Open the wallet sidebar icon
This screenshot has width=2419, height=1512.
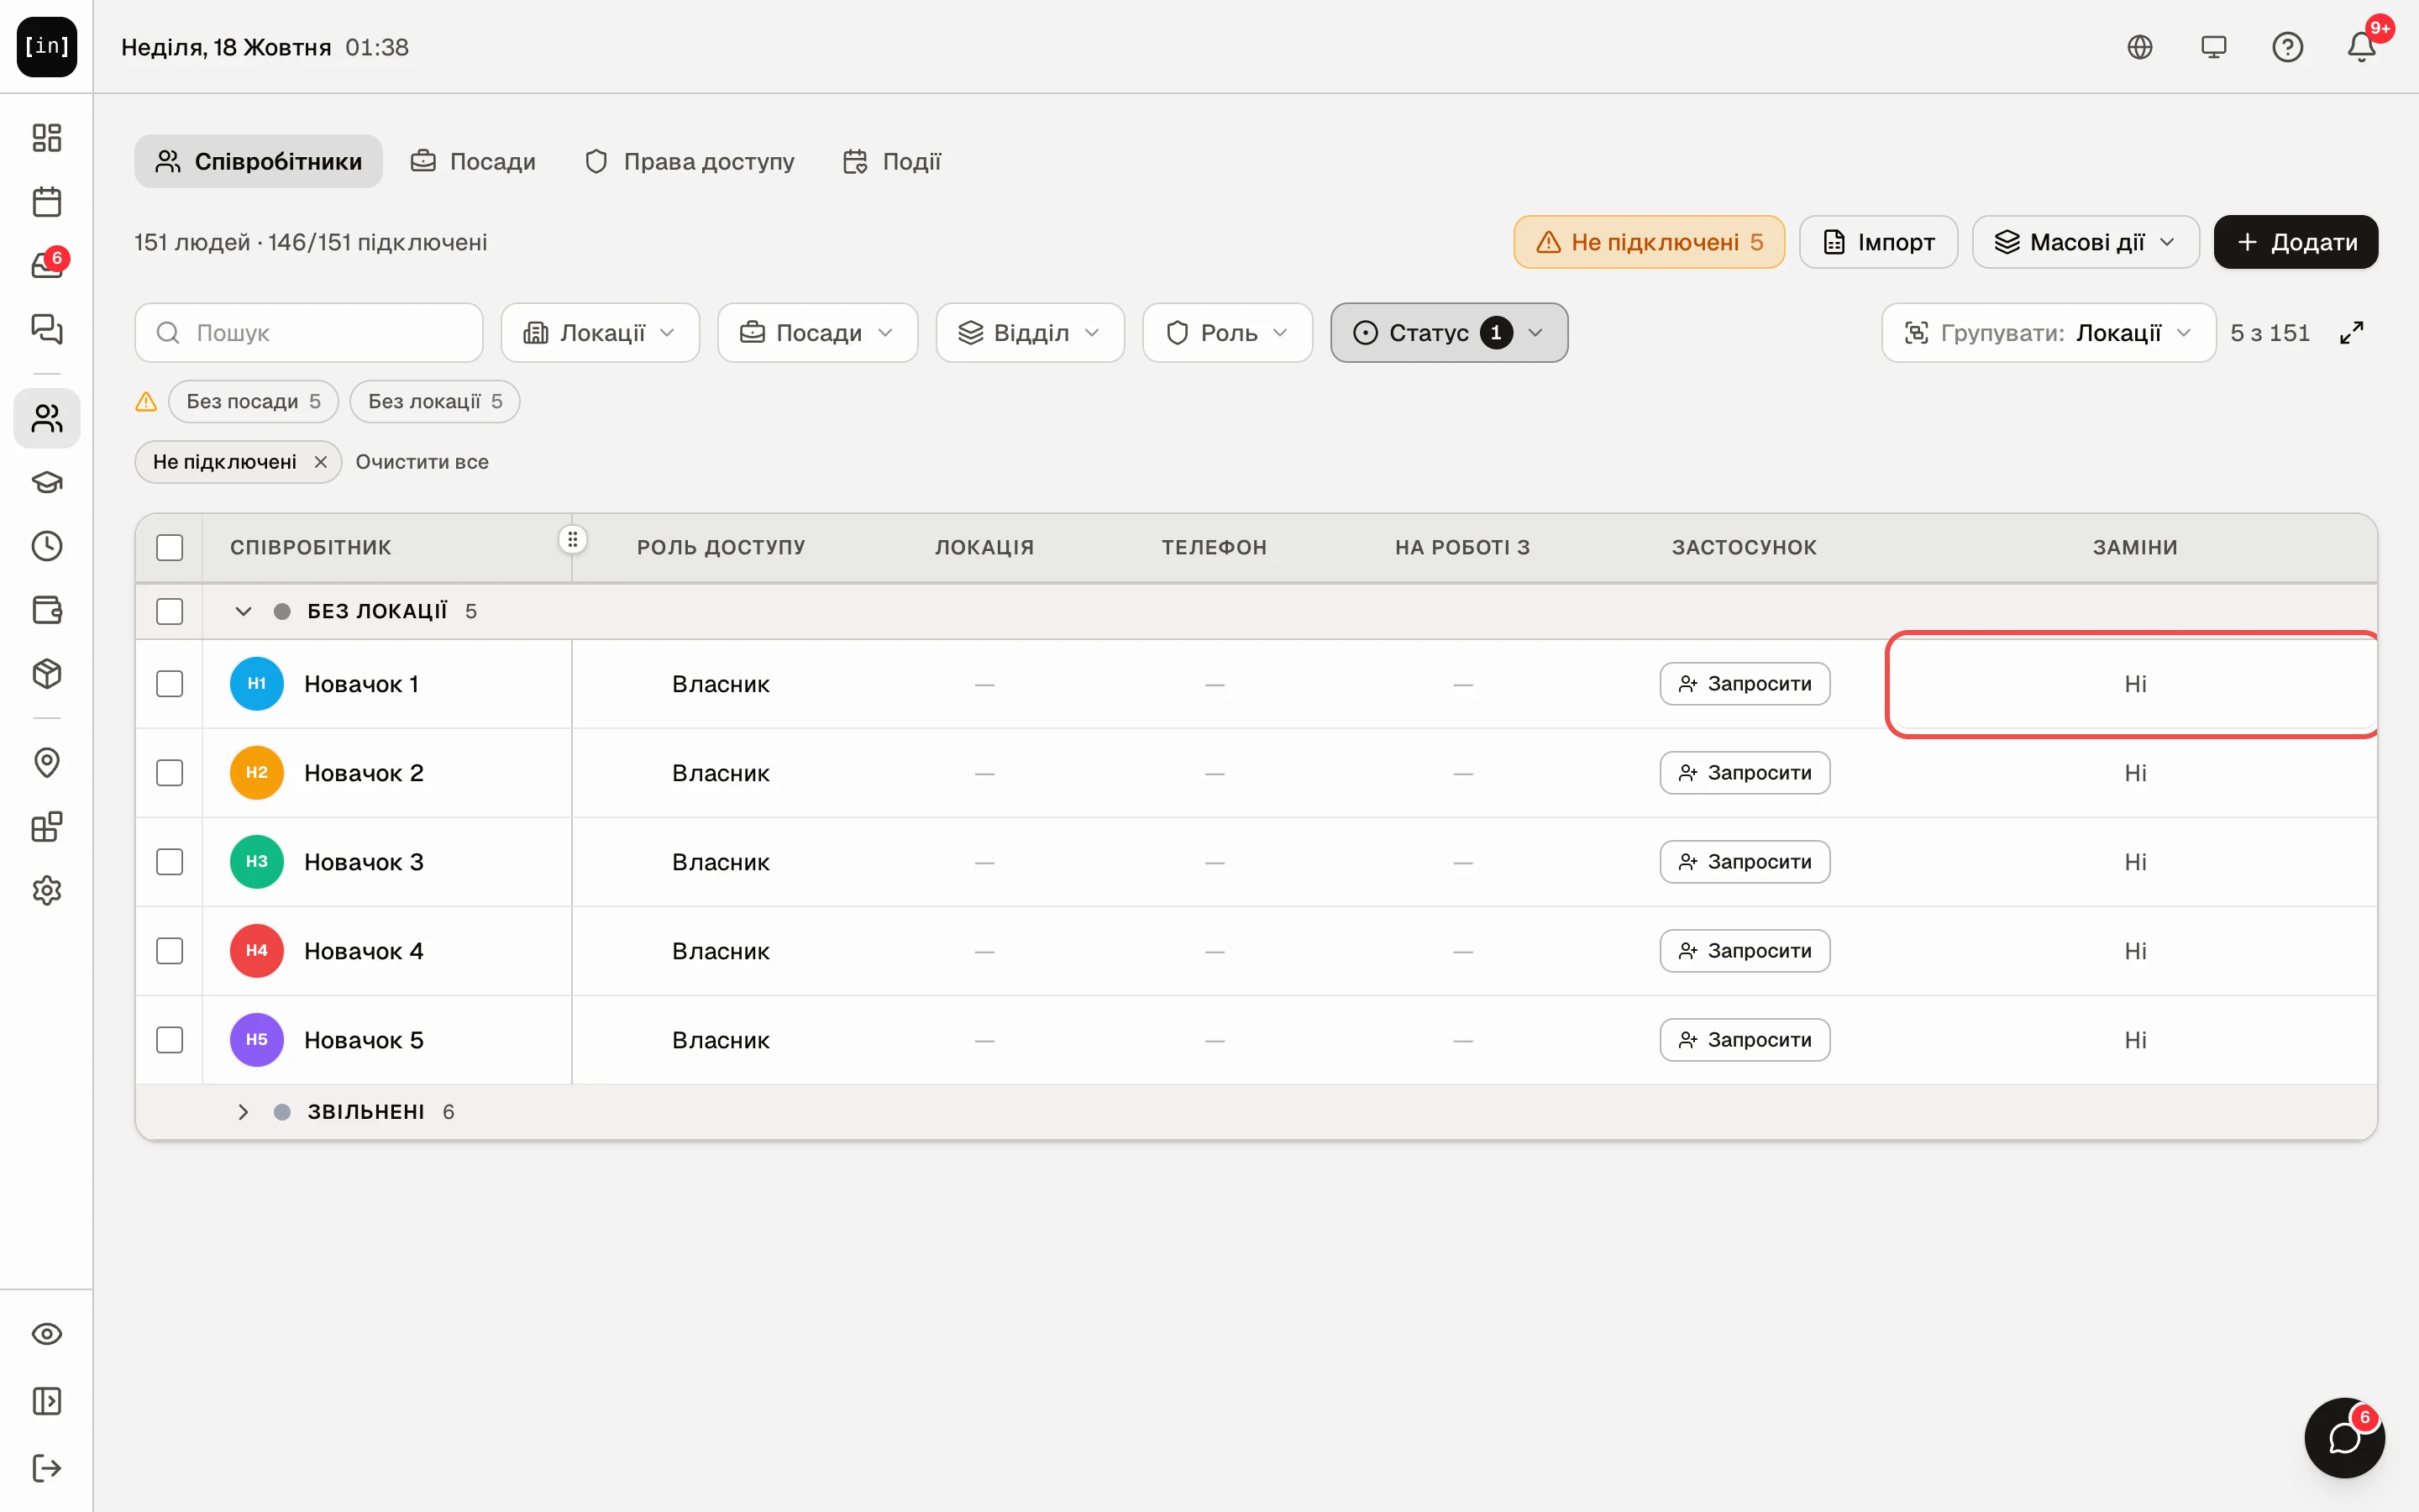coord(47,610)
